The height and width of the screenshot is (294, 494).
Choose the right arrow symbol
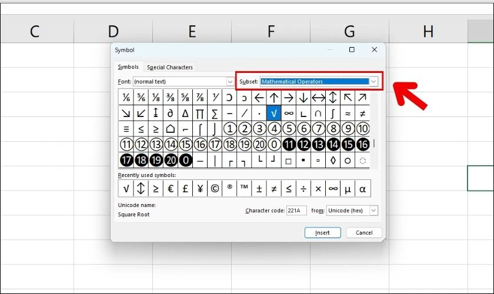click(x=289, y=98)
